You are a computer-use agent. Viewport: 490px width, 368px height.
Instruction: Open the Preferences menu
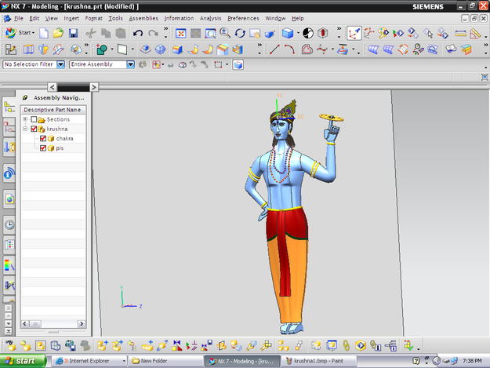pos(243,19)
